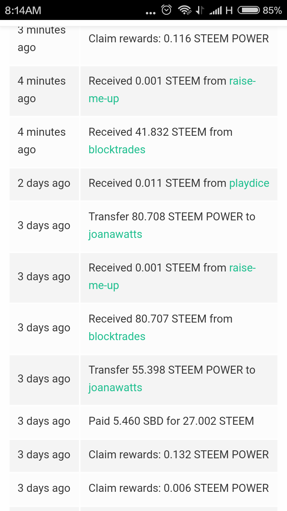Image resolution: width=287 pixels, height=511 pixels.
Task: Tap the 8:14AM clock in status bar
Action: tap(23, 10)
